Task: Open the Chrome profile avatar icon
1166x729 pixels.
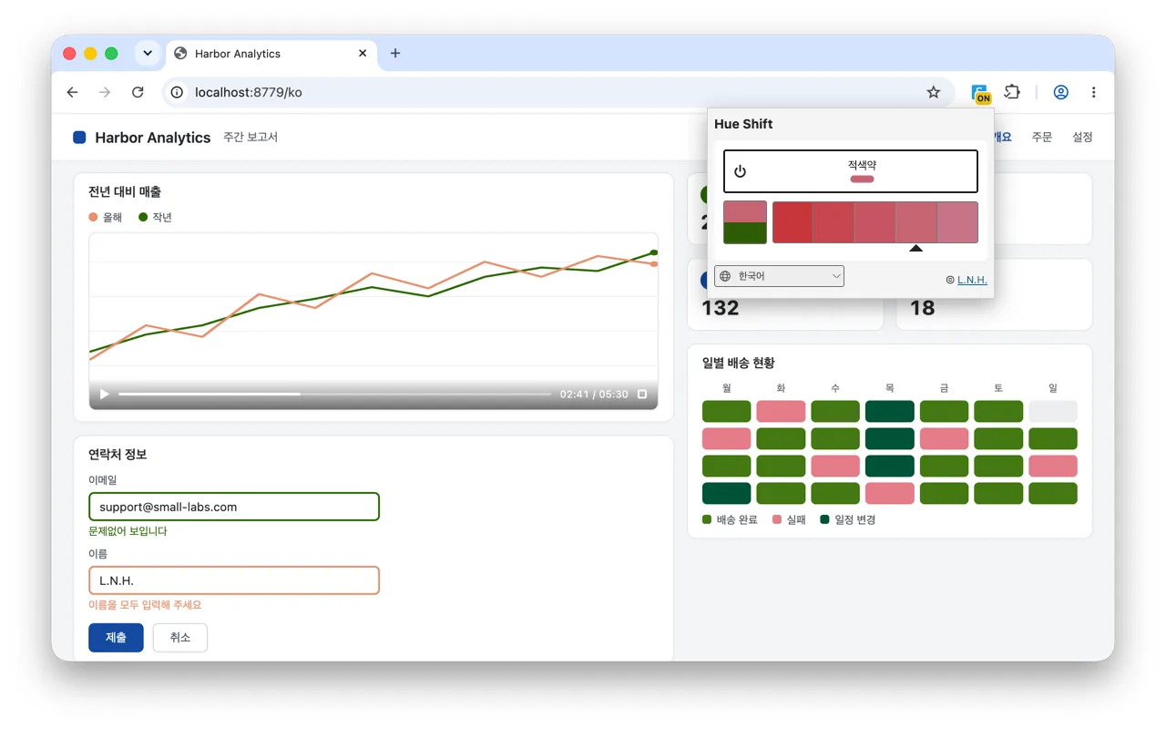Action: point(1060,92)
